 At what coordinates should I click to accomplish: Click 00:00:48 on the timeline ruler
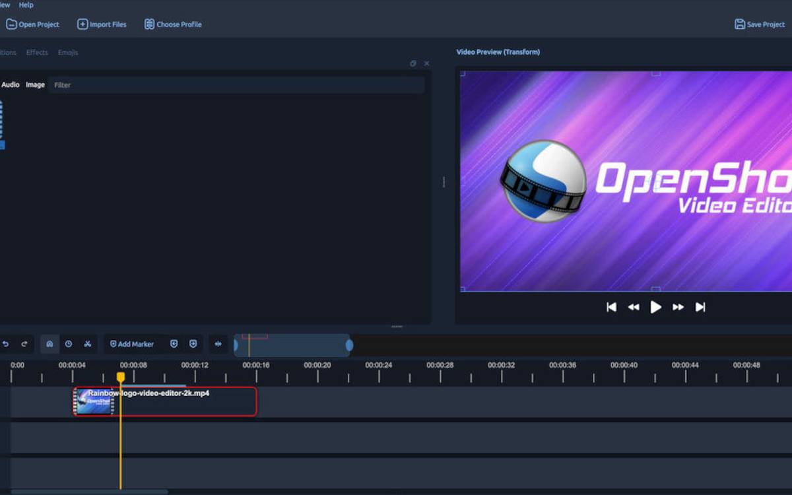coord(746,365)
